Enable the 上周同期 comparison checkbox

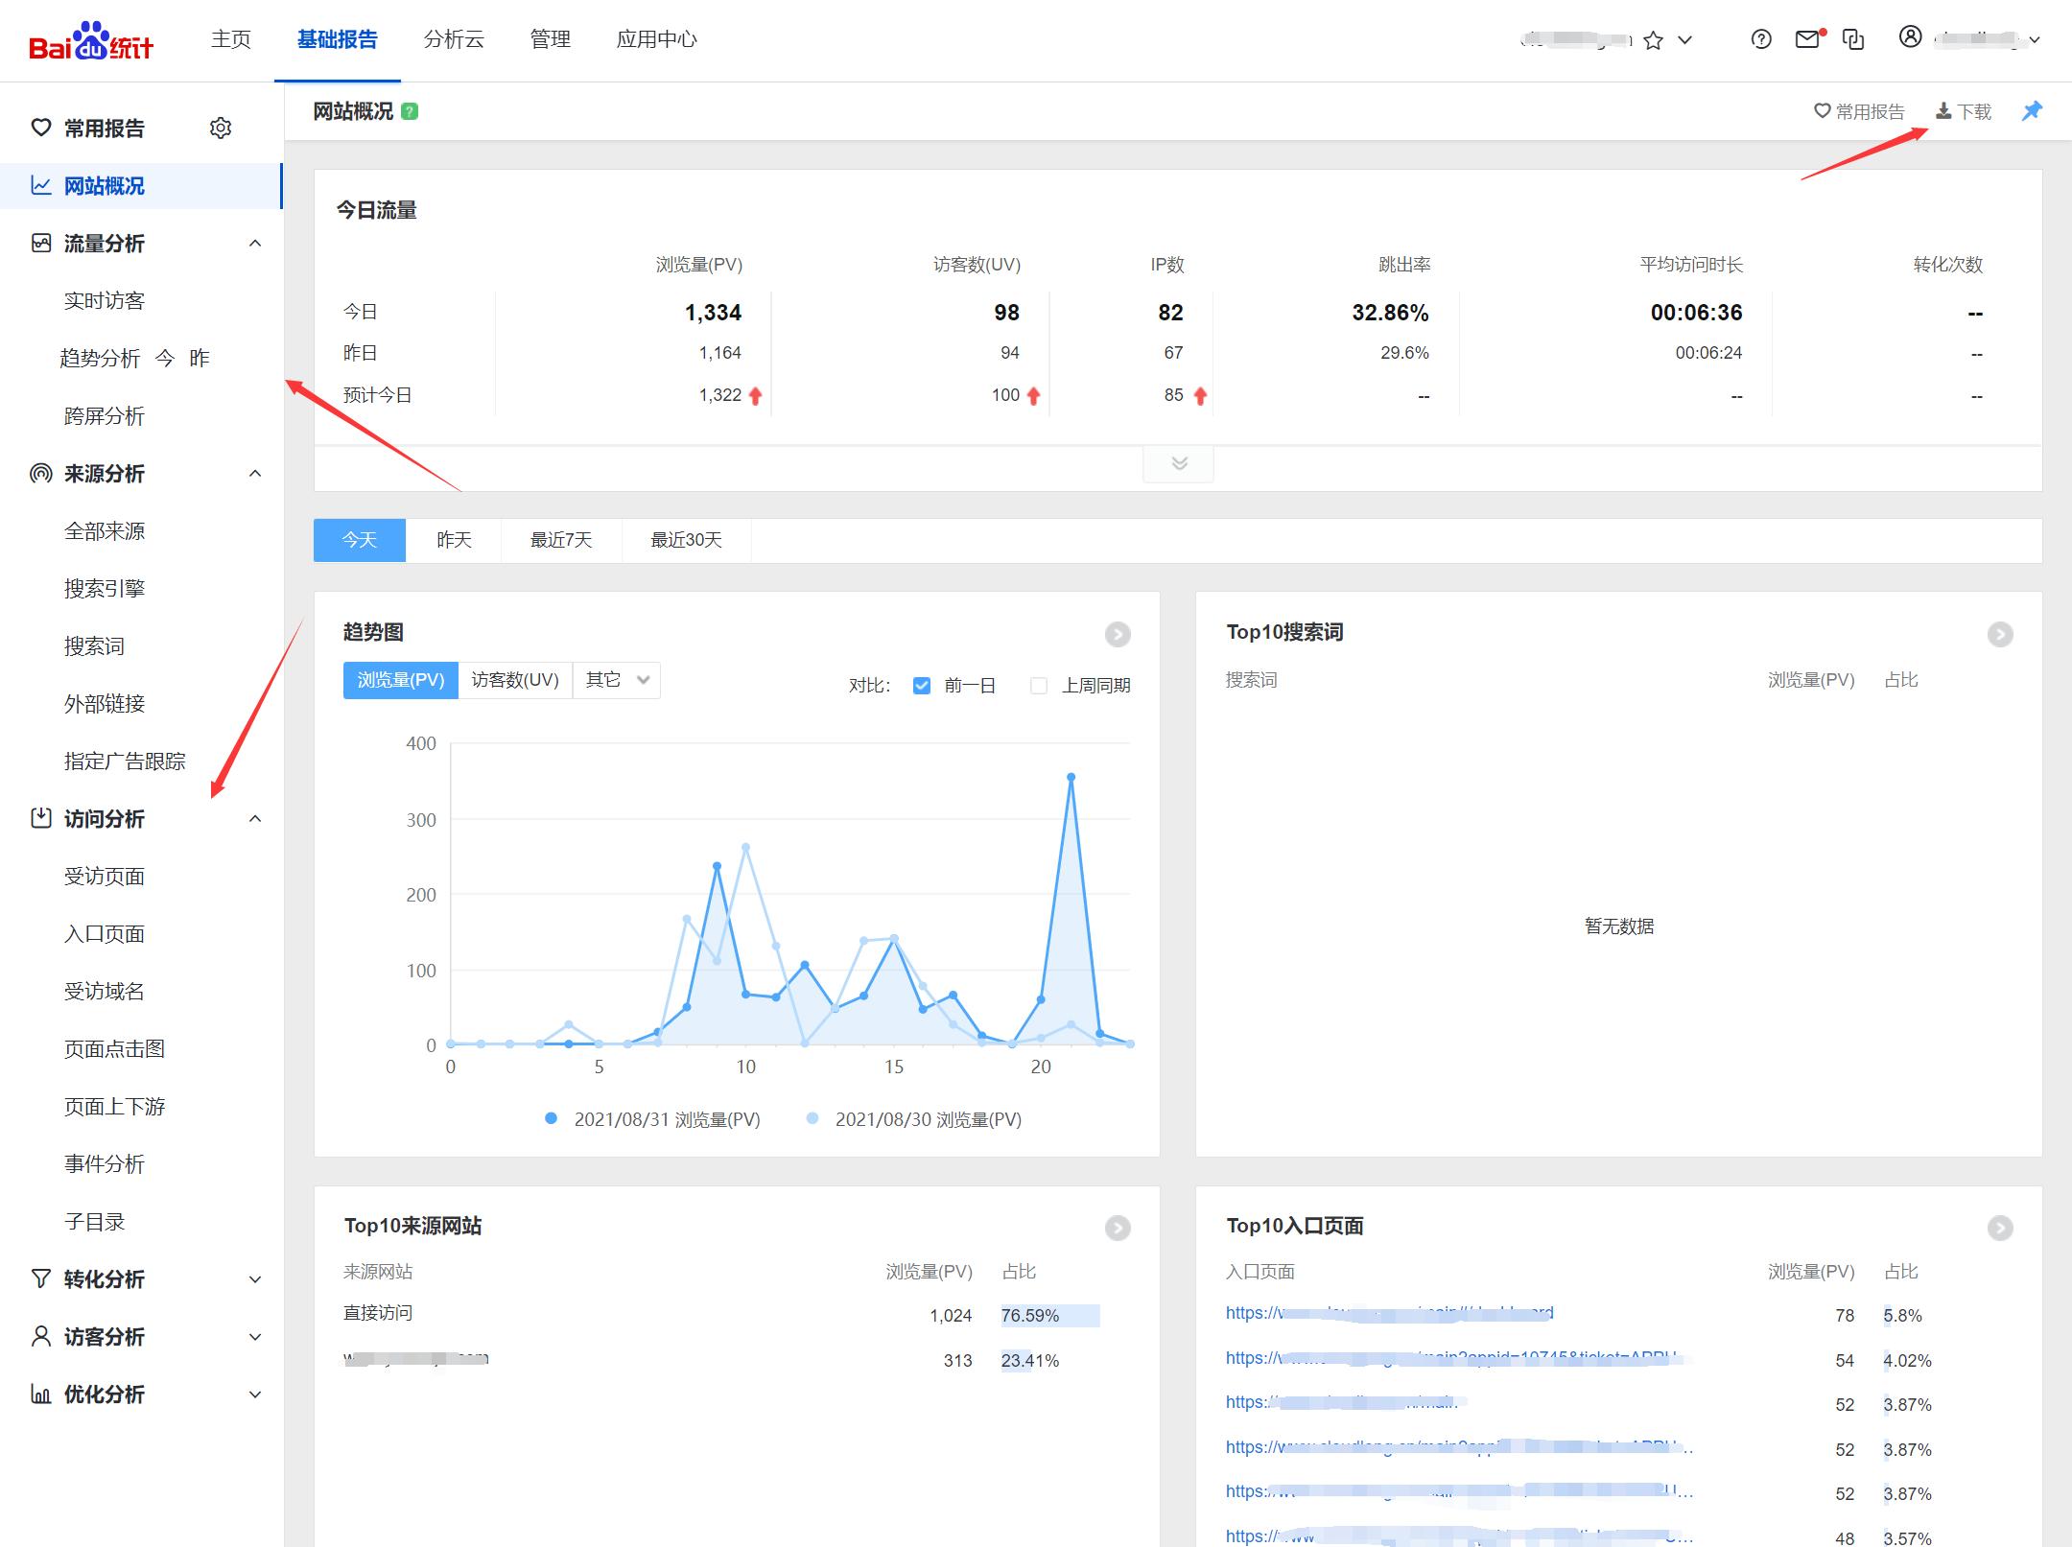pyautogui.click(x=1038, y=686)
